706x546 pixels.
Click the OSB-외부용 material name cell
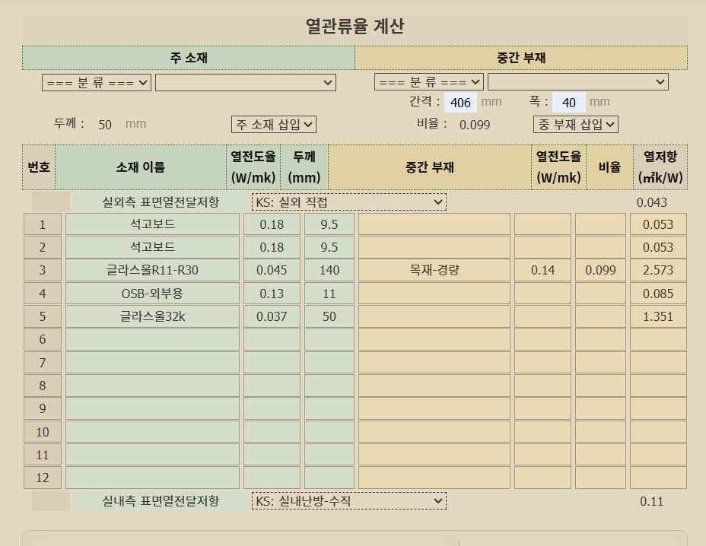click(x=152, y=294)
